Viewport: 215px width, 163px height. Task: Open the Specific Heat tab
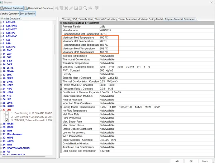coord(86,19)
